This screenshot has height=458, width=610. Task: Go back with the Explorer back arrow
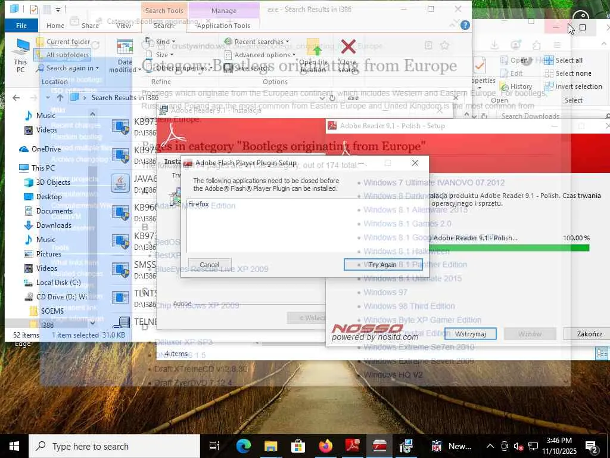pos(16,98)
